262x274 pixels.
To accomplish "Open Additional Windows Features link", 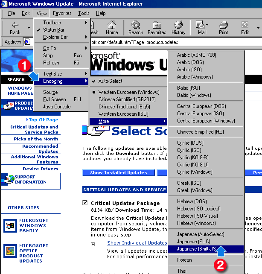I will tap(35, 159).
